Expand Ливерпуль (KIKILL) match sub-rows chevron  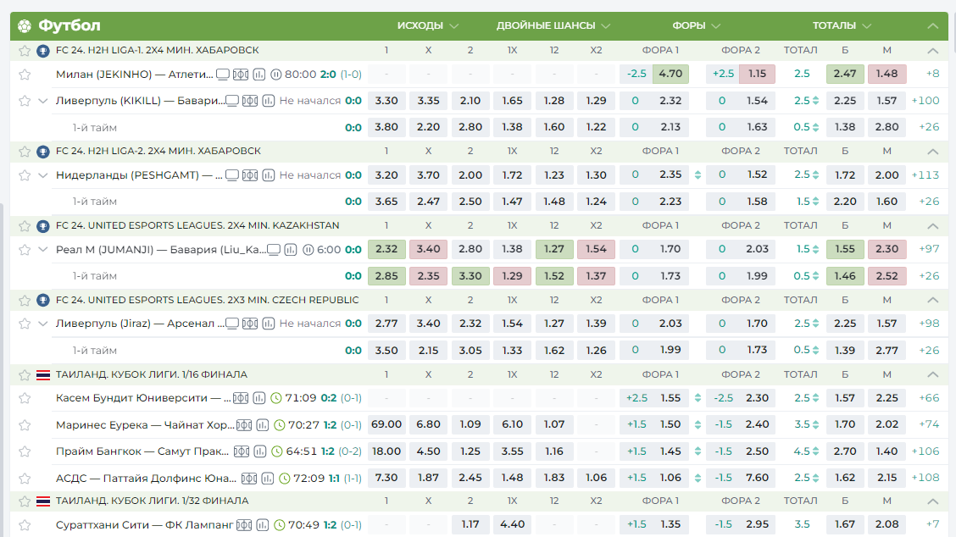click(x=43, y=101)
